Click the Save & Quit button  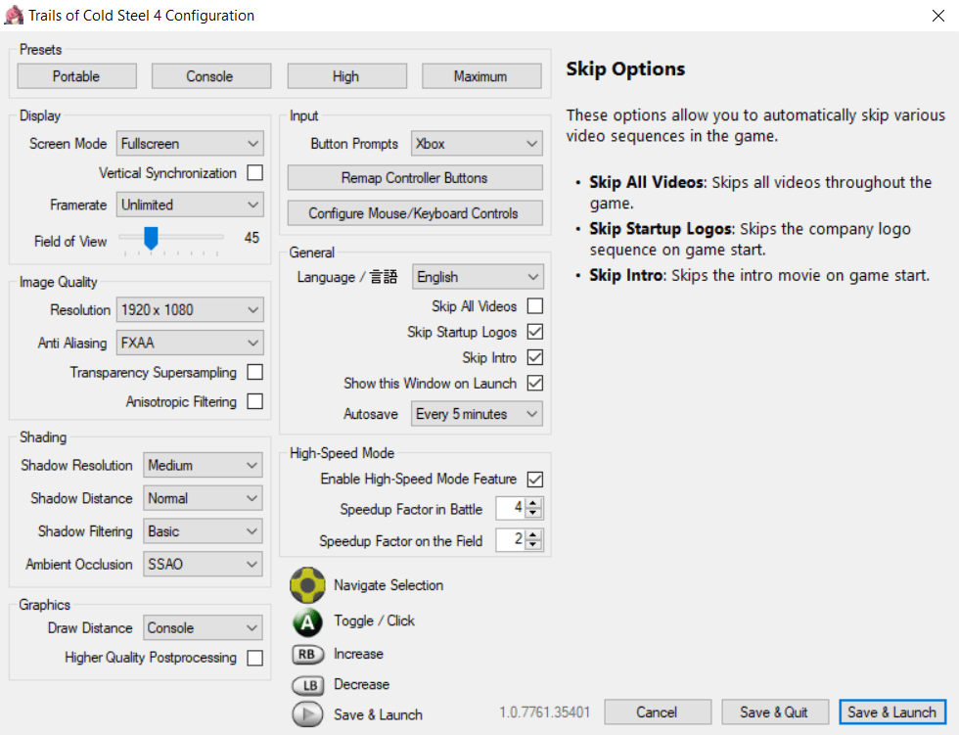point(774,712)
